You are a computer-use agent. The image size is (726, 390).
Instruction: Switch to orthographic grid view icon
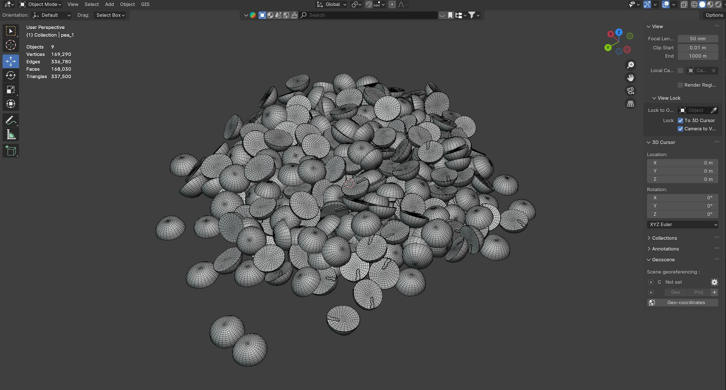click(x=630, y=104)
